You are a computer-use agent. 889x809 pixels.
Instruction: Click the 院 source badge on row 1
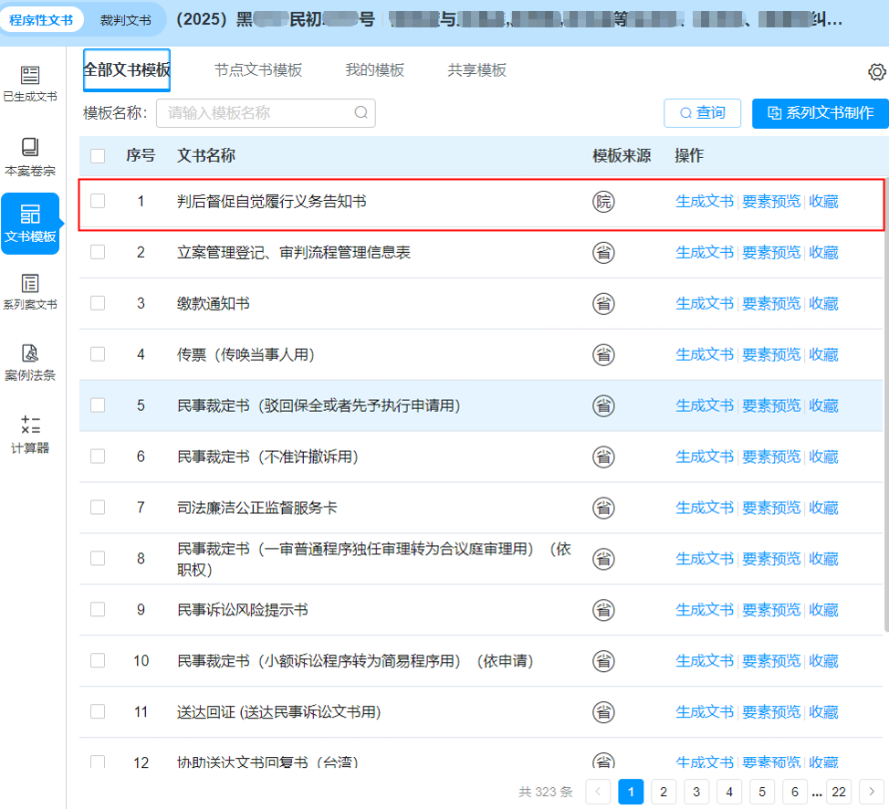click(603, 202)
